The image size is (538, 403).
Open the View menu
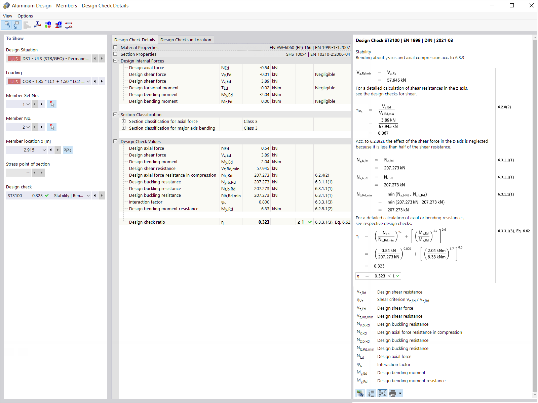pos(7,16)
